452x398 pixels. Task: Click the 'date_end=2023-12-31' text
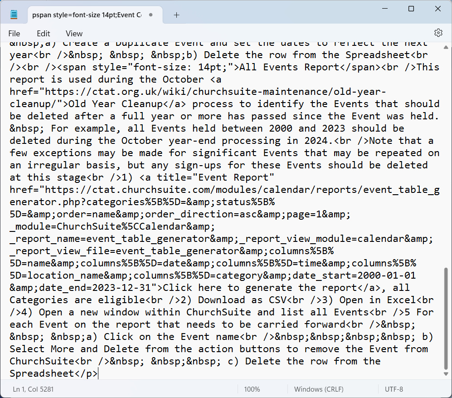pyautogui.click(x=95, y=288)
